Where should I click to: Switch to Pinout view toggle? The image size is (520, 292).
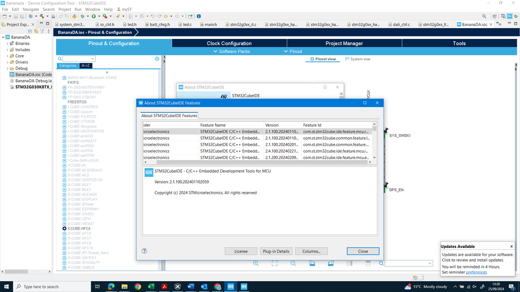pos(323,59)
